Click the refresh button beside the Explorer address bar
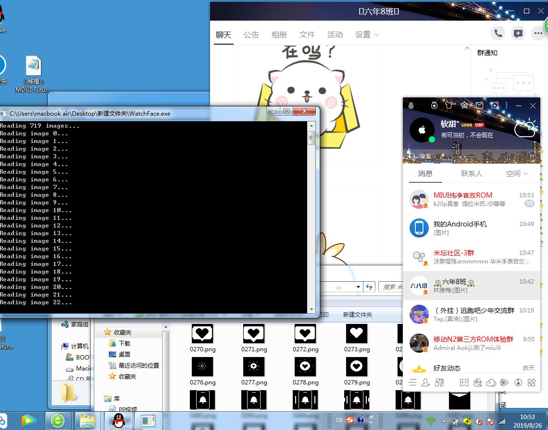 (369, 287)
